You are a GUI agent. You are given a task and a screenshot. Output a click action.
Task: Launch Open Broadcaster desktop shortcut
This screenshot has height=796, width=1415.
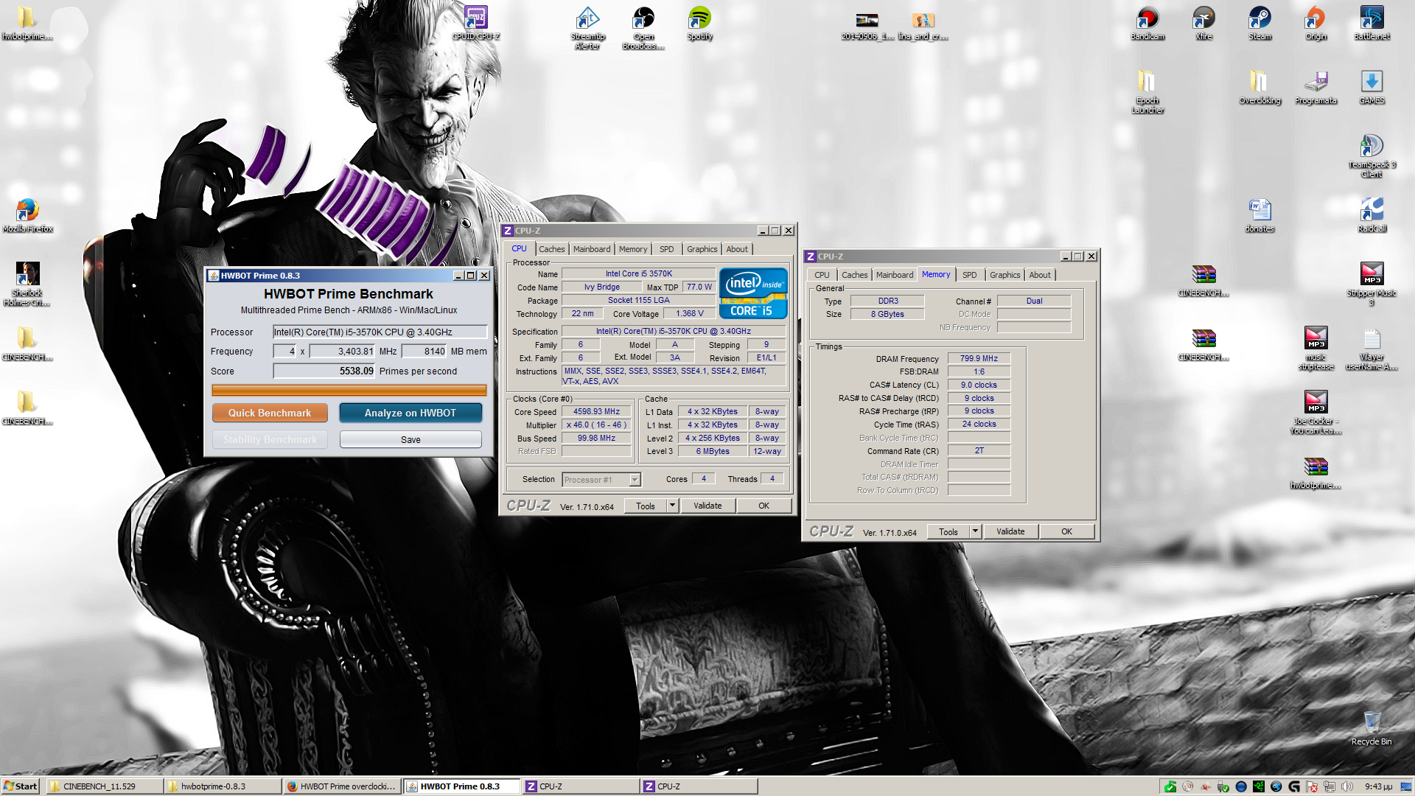tap(643, 27)
